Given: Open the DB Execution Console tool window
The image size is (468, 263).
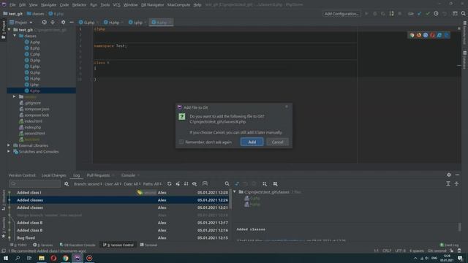Looking at the screenshot, I should tap(78, 245).
